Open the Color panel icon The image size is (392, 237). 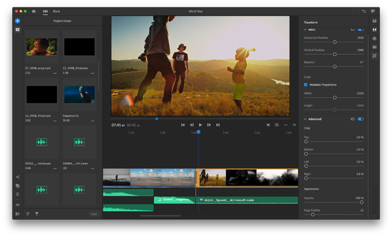click(x=374, y=38)
